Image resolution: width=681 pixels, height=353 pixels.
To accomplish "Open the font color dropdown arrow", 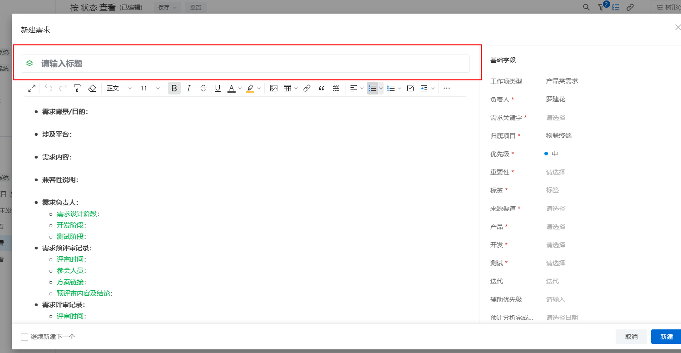I will [240, 88].
